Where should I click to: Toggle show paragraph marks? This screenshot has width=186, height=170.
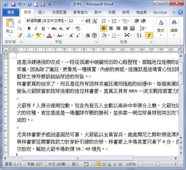point(149,35)
